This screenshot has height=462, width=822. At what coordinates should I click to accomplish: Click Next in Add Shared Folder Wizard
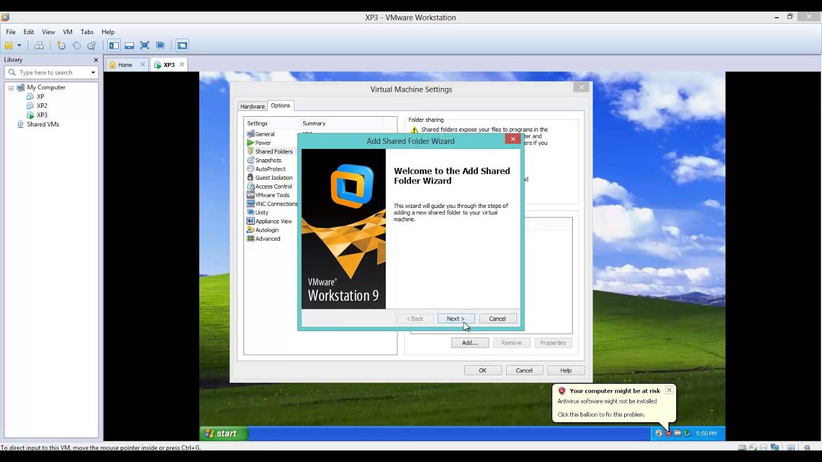point(456,319)
